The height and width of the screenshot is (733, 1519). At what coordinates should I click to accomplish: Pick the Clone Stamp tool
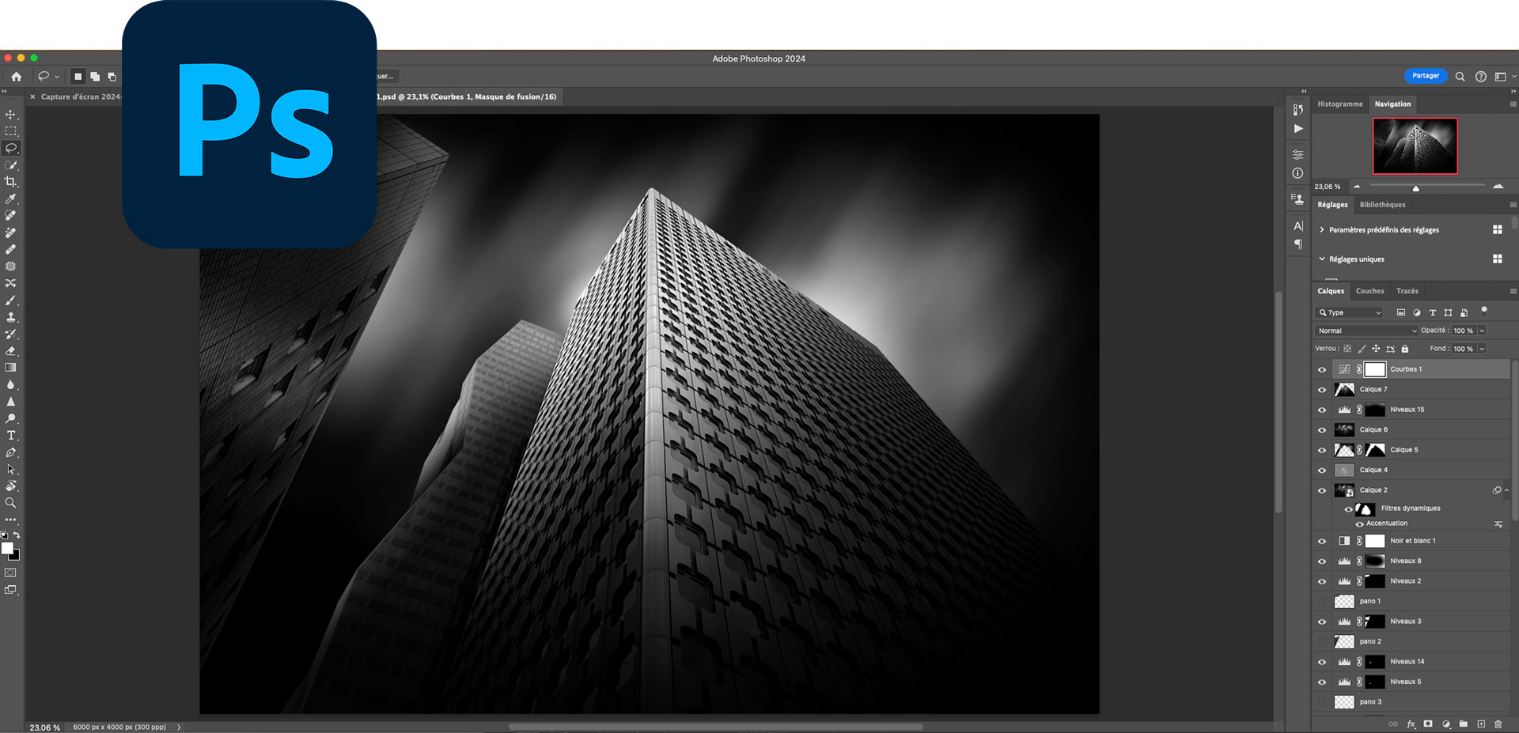click(x=11, y=317)
